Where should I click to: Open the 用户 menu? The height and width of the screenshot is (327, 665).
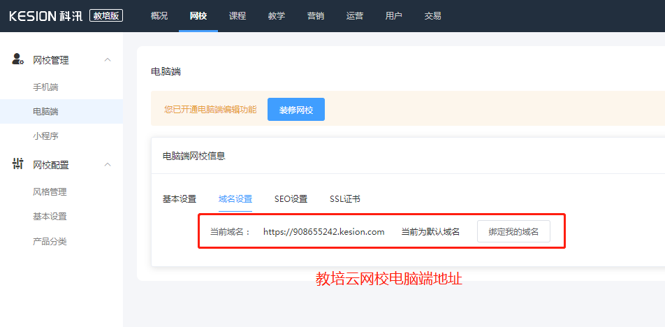tap(394, 16)
